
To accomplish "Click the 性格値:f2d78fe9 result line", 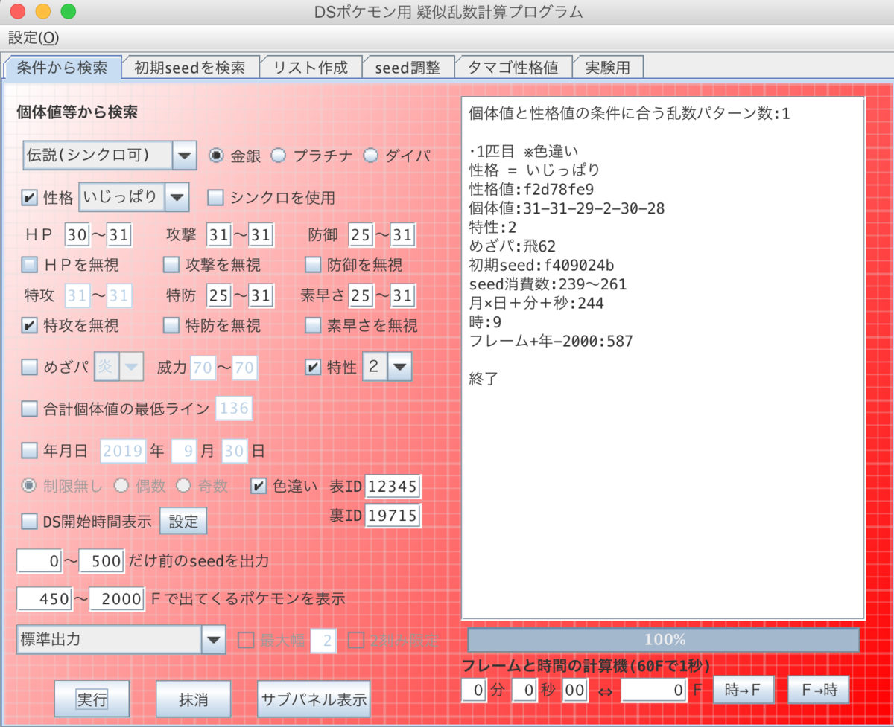I will point(531,188).
